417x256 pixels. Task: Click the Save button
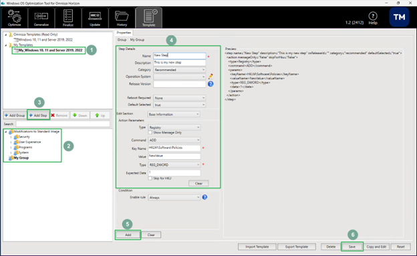[352, 247]
